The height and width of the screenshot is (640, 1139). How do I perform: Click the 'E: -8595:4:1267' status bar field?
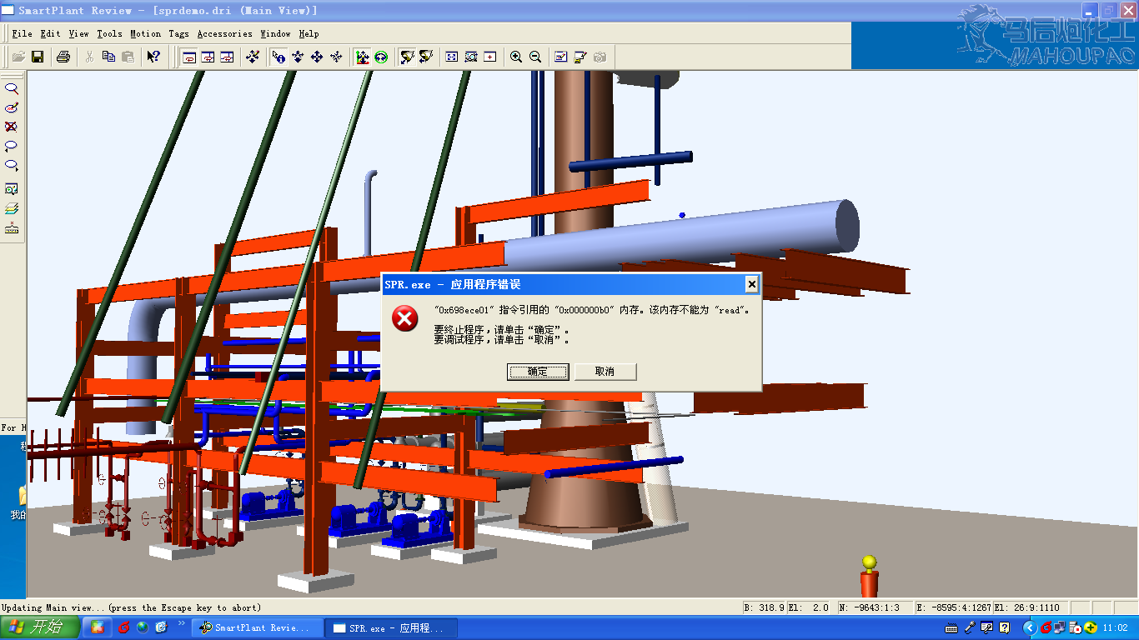tap(954, 607)
